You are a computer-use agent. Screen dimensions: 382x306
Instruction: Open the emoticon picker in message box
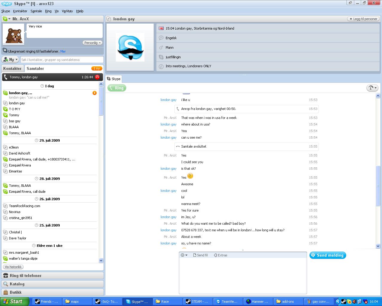point(184,255)
